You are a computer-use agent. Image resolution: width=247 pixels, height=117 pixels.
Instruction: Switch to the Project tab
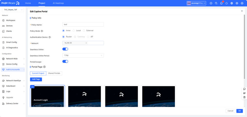[42, 3]
